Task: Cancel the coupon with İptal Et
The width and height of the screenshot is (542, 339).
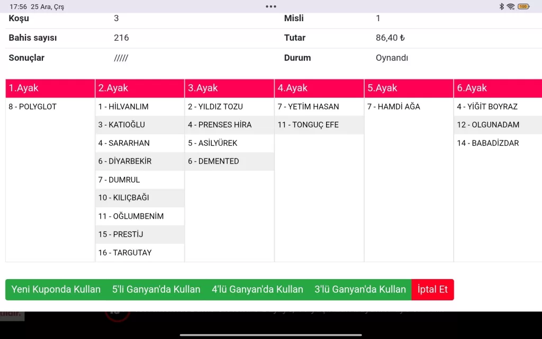Action: pyautogui.click(x=432, y=290)
